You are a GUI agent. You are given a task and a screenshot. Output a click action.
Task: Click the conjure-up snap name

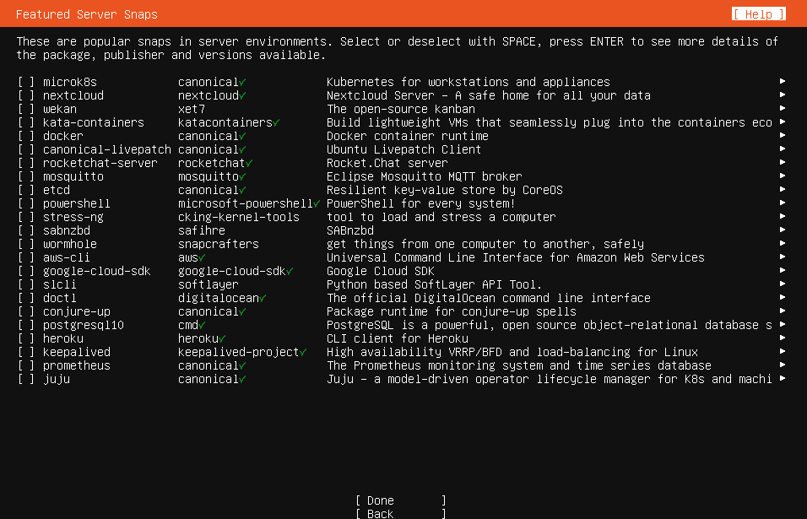(77, 311)
